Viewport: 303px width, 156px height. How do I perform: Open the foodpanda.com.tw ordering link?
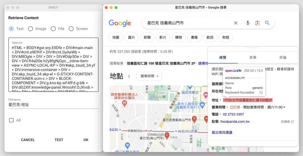[x=235, y=122]
